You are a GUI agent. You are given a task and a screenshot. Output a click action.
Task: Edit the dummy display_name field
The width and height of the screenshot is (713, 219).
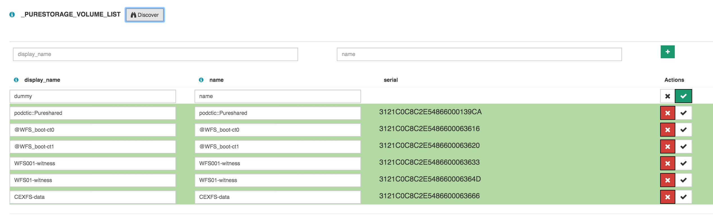coord(93,96)
